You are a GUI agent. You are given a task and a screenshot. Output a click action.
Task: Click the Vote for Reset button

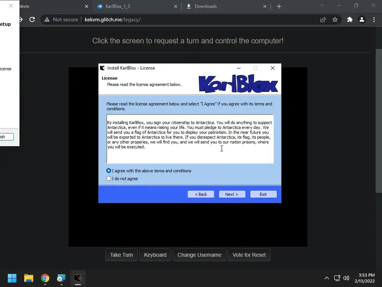249,255
